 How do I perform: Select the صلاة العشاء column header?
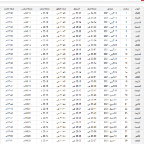point(9,9)
